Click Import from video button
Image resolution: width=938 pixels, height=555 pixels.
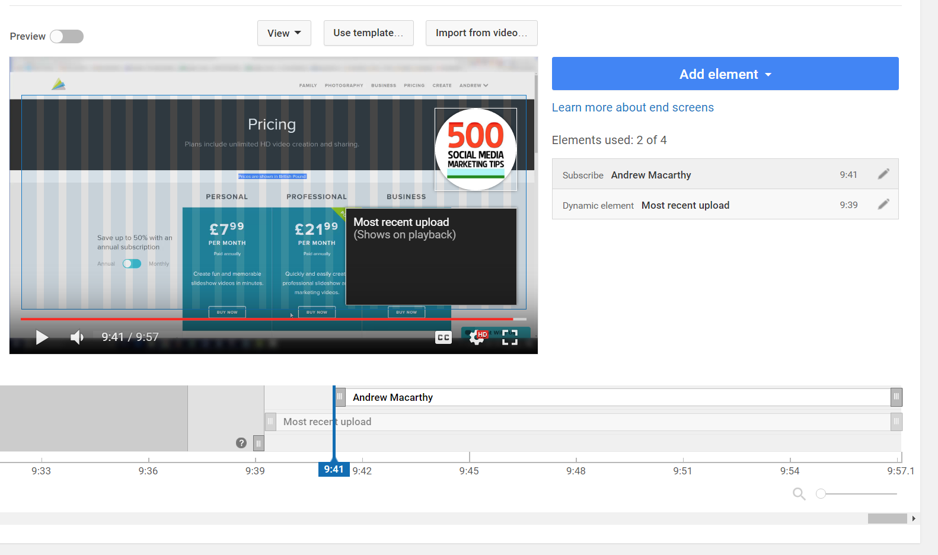(481, 33)
